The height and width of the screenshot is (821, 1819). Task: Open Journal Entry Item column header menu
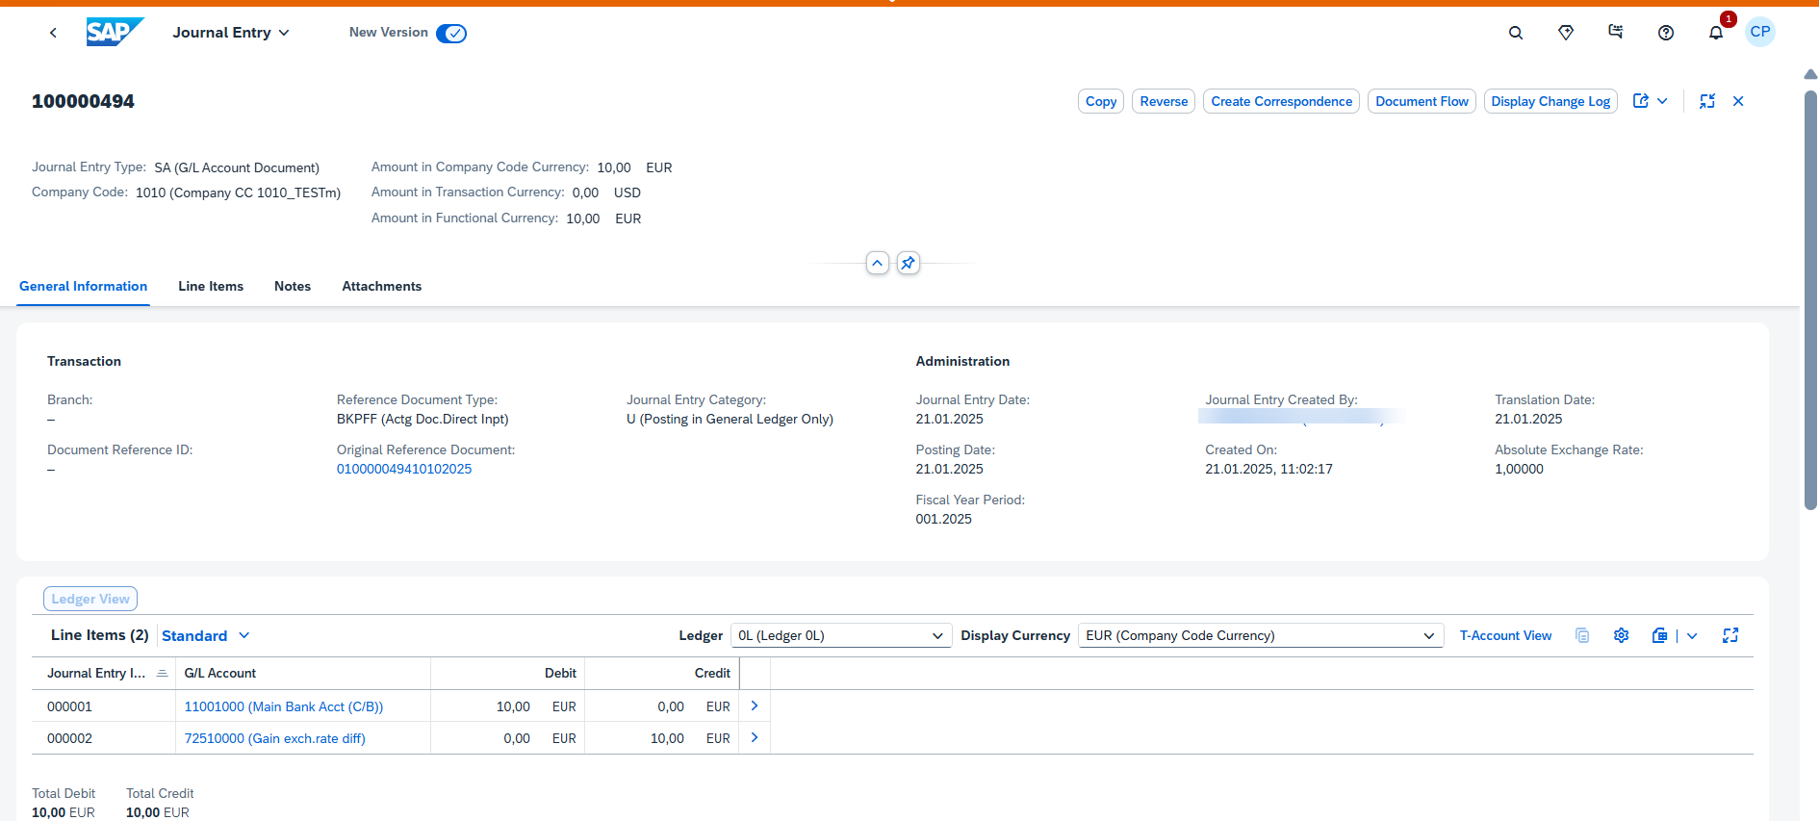103,674
